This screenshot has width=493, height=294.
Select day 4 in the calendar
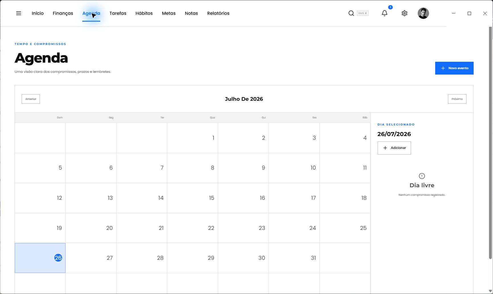click(345, 138)
